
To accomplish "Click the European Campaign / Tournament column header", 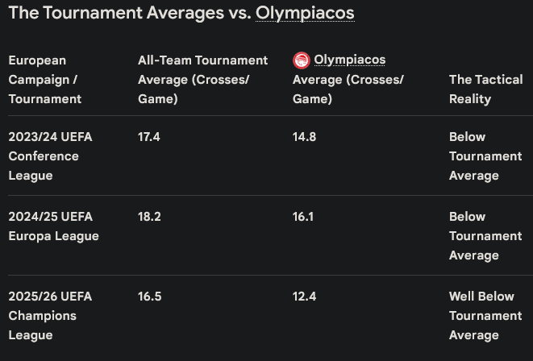I will pyautogui.click(x=45, y=80).
